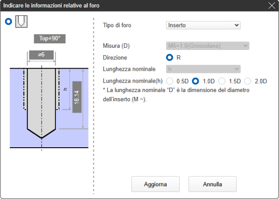Viewport: 279px width, 199px height.
Task: Click the h dimension label in diagram
Action: [x=66, y=89]
